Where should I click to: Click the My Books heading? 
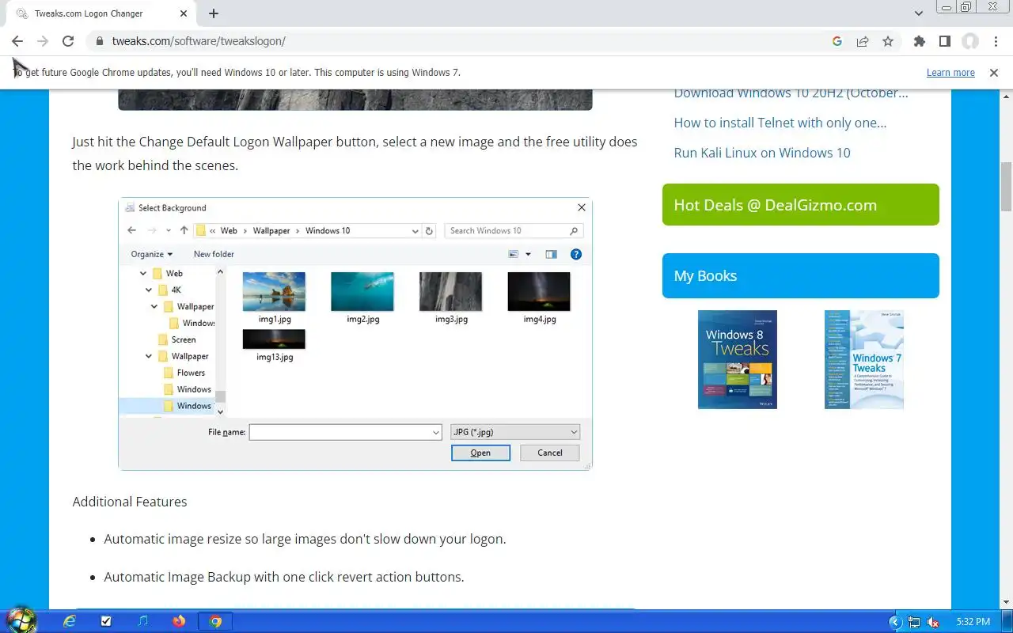800,276
